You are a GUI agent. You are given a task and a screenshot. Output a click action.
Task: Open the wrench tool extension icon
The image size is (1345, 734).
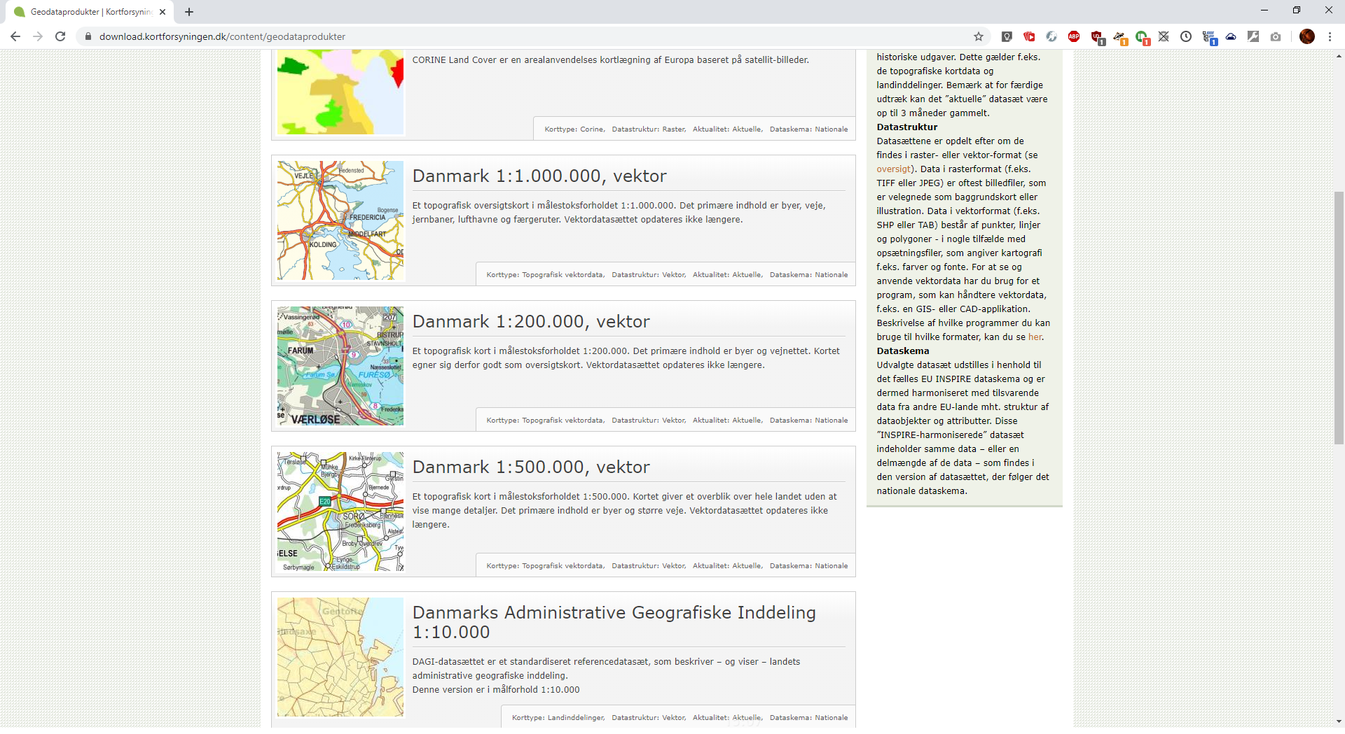pyautogui.click(x=1253, y=36)
